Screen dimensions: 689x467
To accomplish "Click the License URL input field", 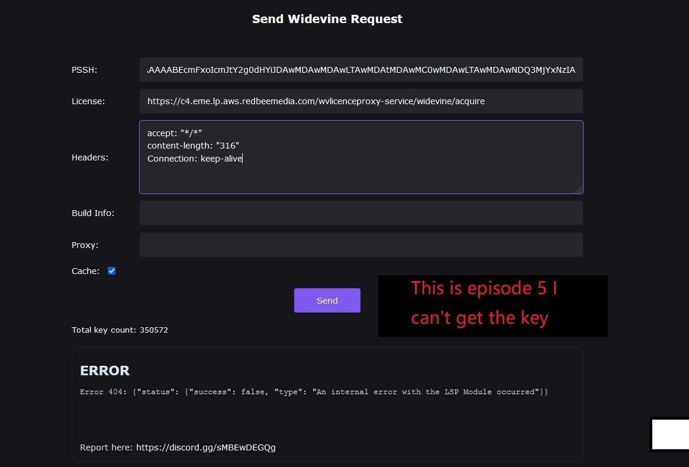I will point(361,101).
